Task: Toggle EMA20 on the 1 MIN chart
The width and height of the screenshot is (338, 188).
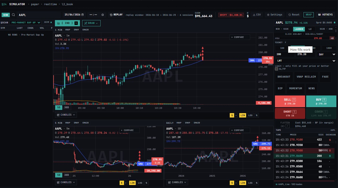Action: coord(85,30)
